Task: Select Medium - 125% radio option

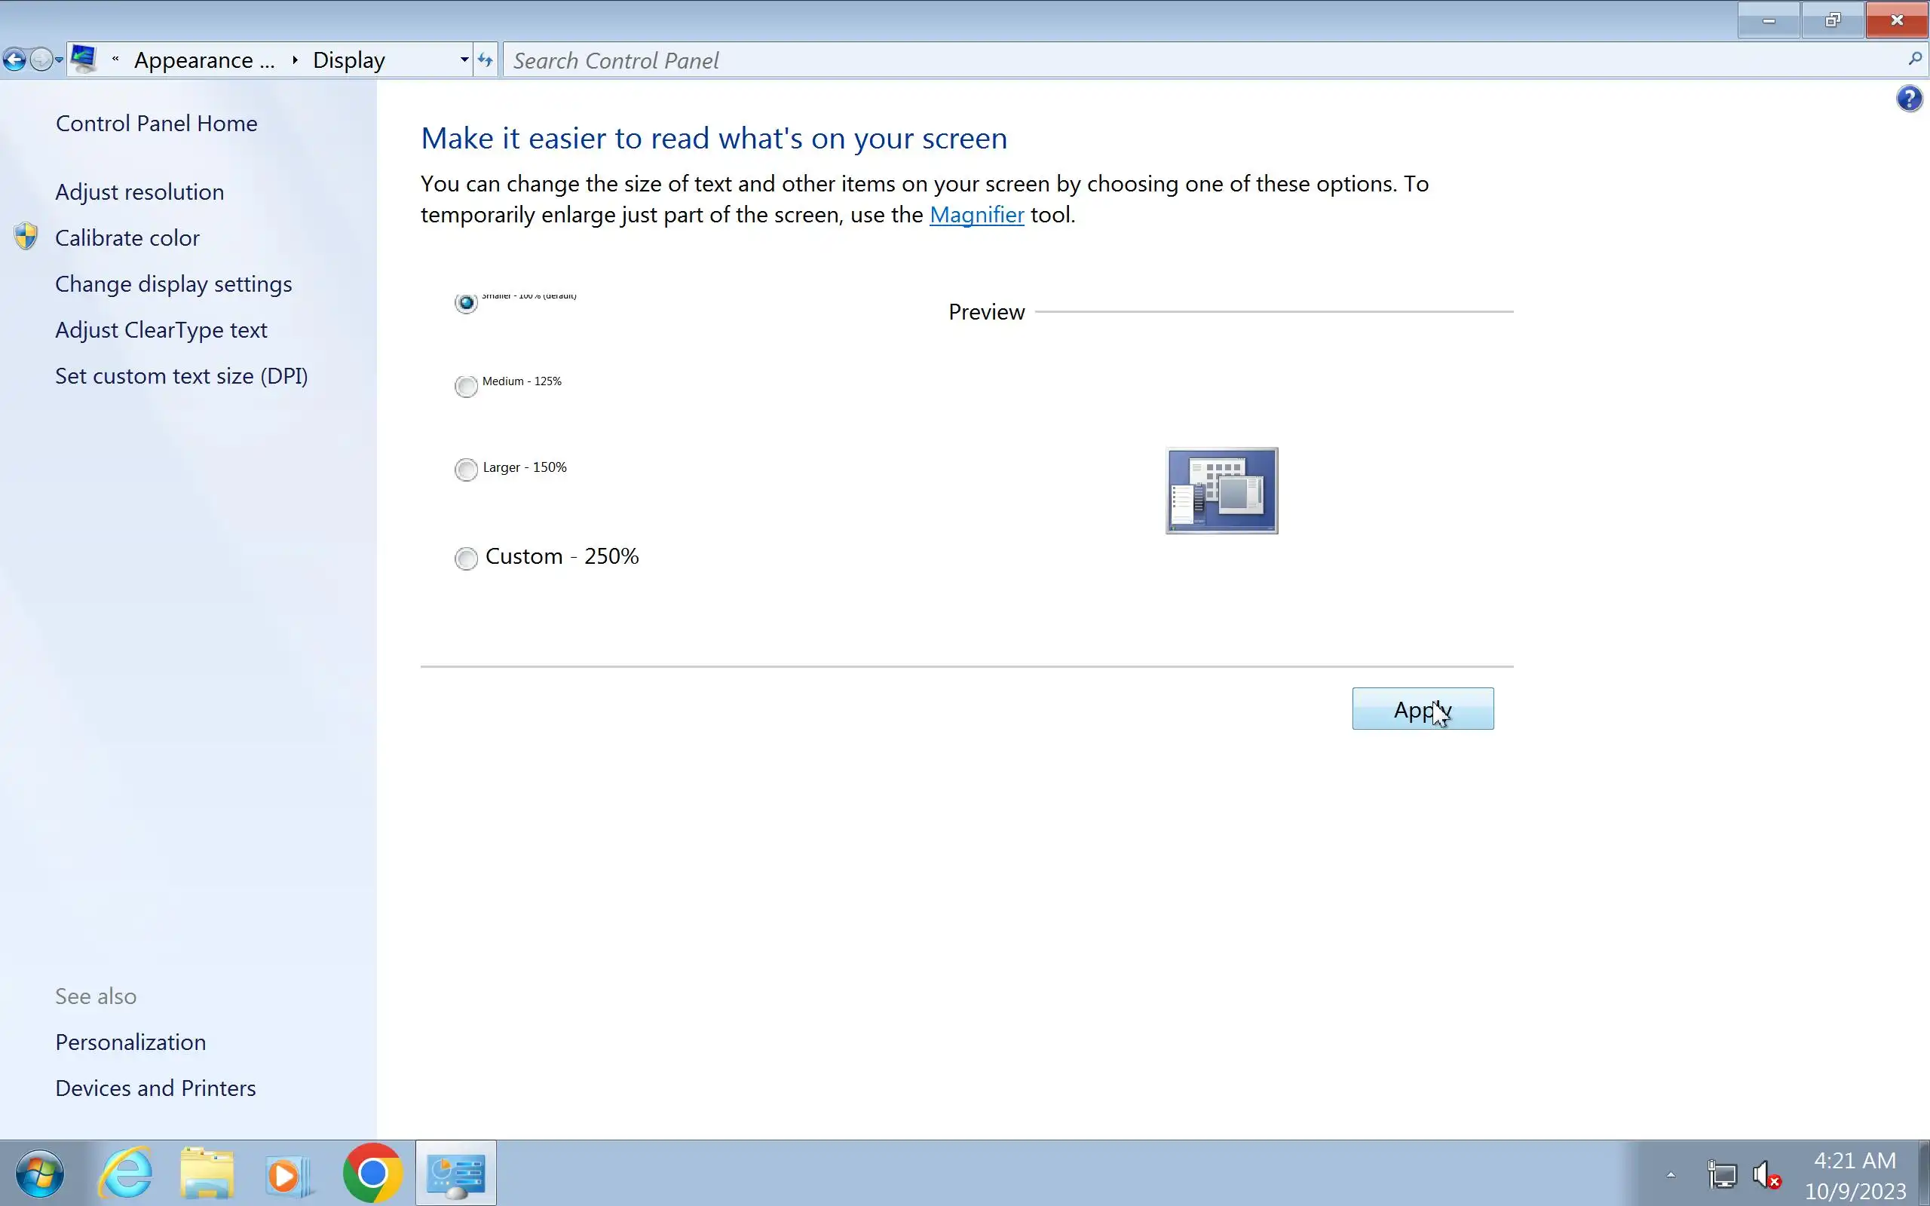Action: click(x=467, y=386)
